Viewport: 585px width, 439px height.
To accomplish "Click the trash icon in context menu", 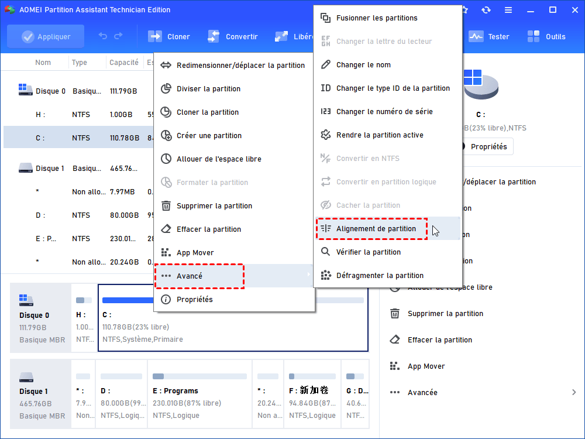I will [166, 205].
